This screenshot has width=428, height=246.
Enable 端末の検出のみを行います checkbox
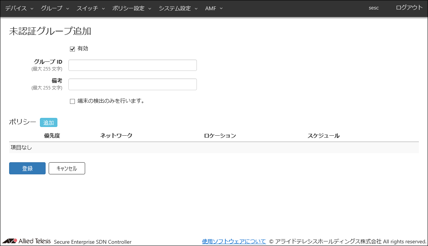coord(72,101)
